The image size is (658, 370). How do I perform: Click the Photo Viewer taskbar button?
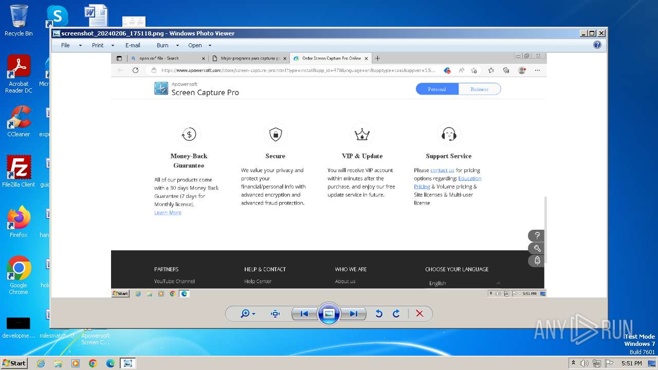click(x=127, y=363)
